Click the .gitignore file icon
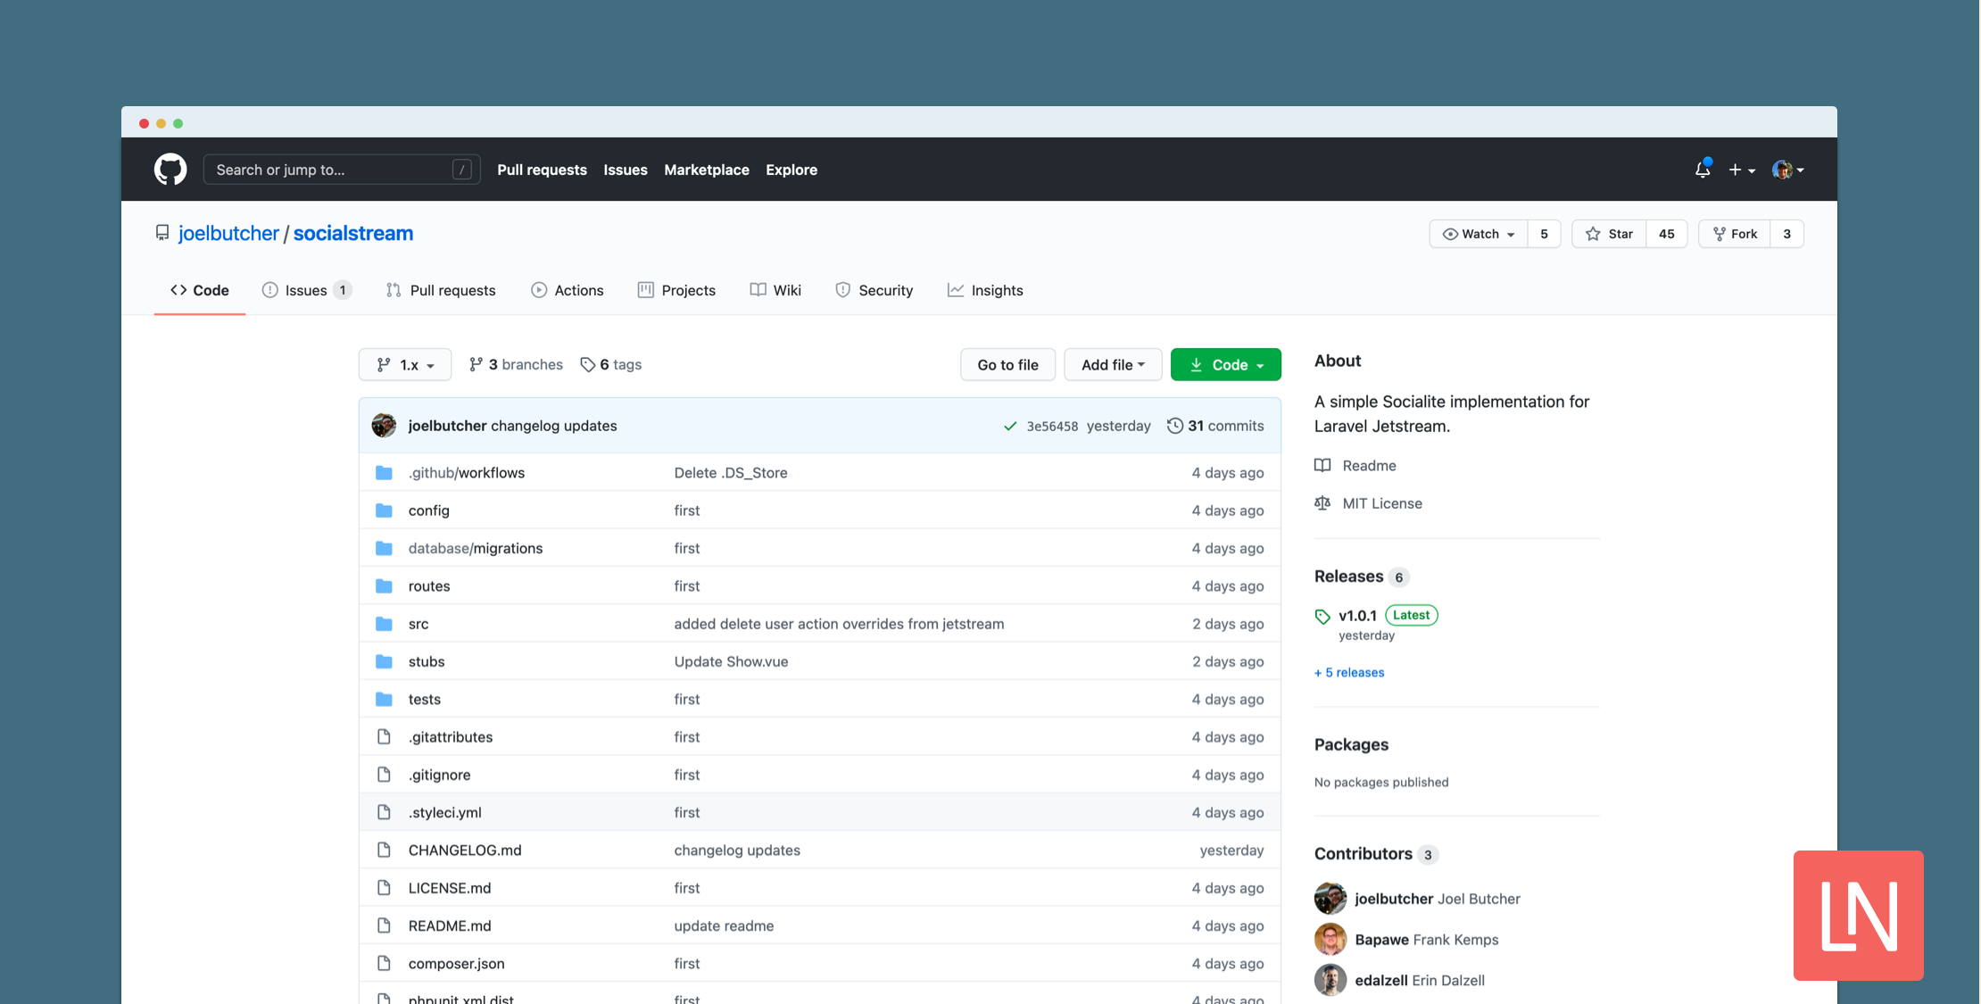Viewport: 1981px width, 1004px height. tap(384, 775)
